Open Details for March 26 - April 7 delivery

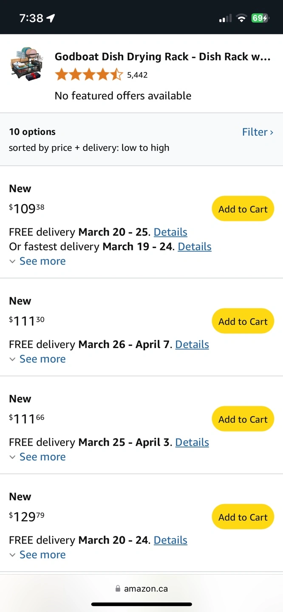coord(192,344)
